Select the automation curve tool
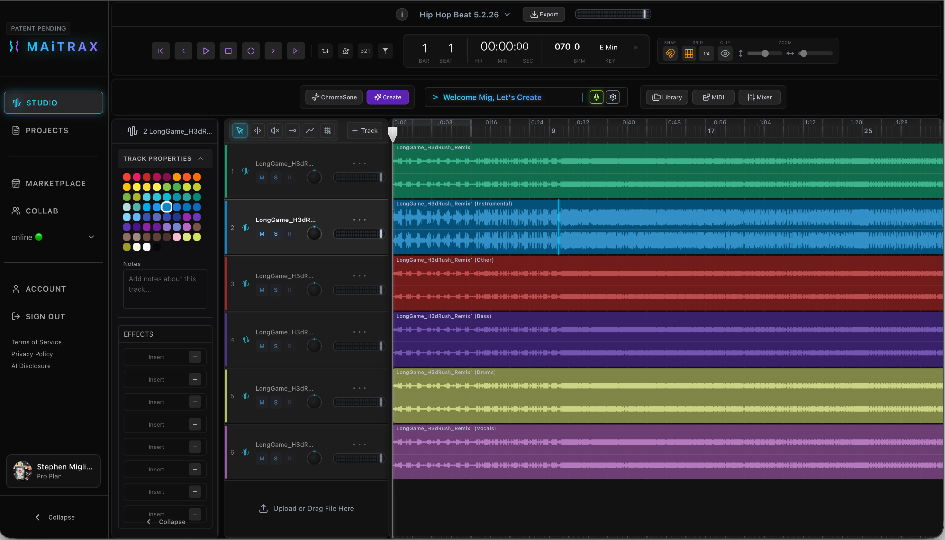Image resolution: width=945 pixels, height=540 pixels. 310,131
